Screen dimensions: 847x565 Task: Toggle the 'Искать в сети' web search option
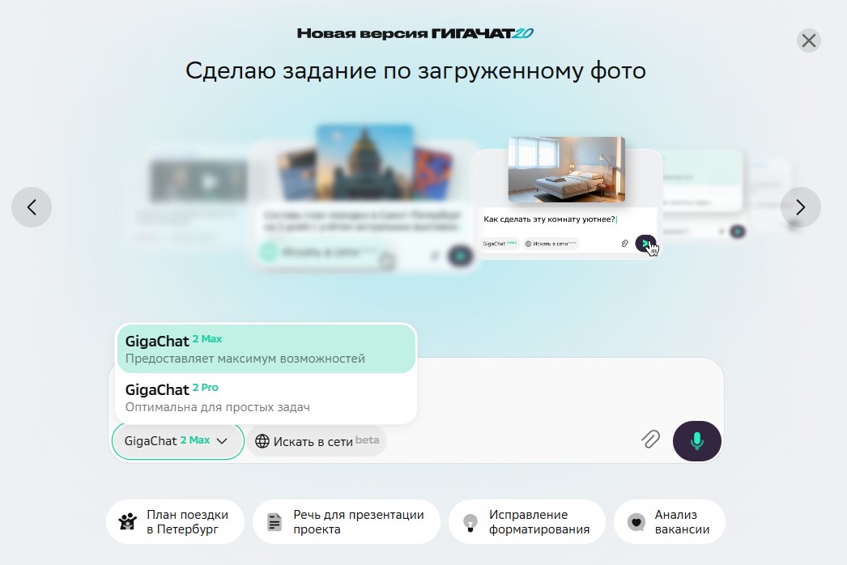click(x=317, y=440)
